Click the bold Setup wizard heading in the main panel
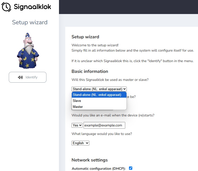This screenshot has width=198, height=171. tap(85, 37)
